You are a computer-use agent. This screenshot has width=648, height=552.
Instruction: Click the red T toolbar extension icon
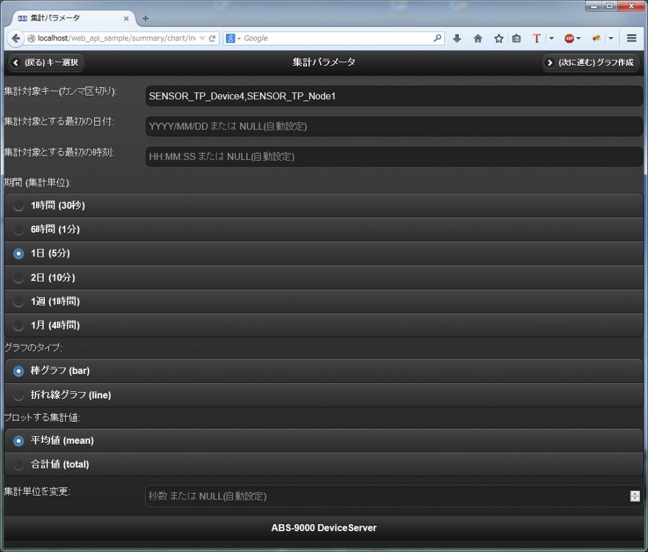tap(537, 39)
